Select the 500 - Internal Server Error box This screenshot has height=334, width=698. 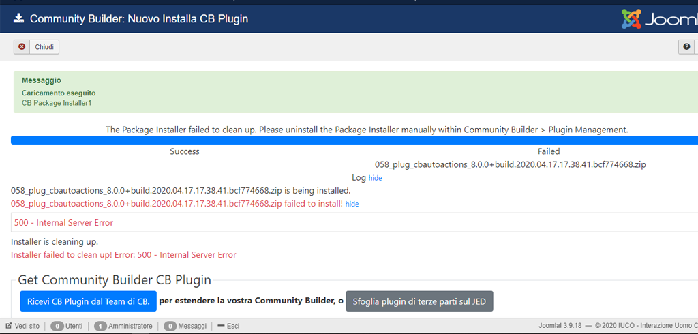click(x=354, y=222)
